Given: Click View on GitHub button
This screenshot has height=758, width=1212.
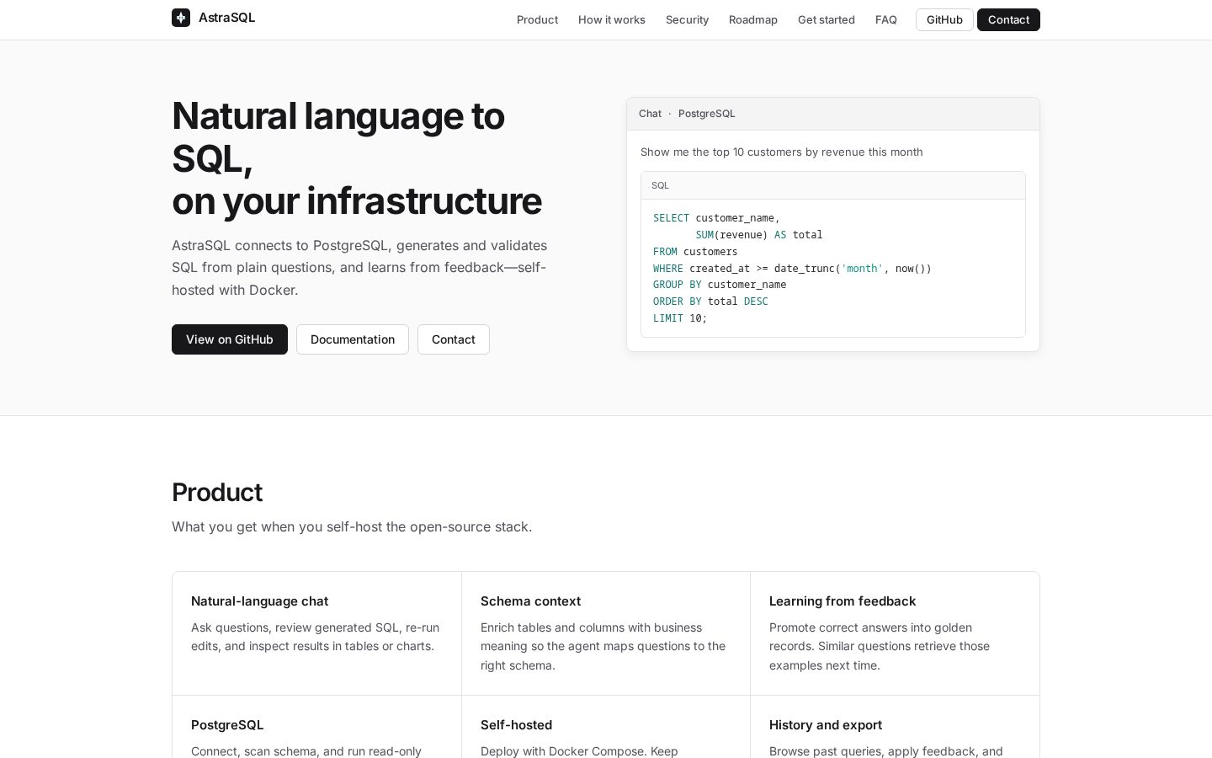Looking at the screenshot, I should click(x=230, y=339).
